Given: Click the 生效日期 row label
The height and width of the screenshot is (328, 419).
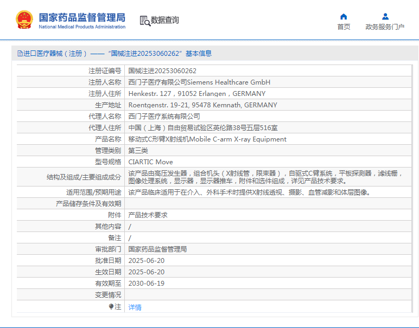Looking at the screenshot, I should [108, 272].
